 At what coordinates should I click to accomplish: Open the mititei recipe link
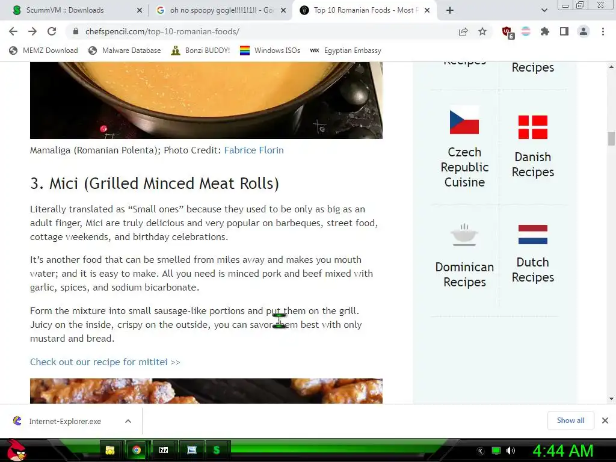coord(105,362)
